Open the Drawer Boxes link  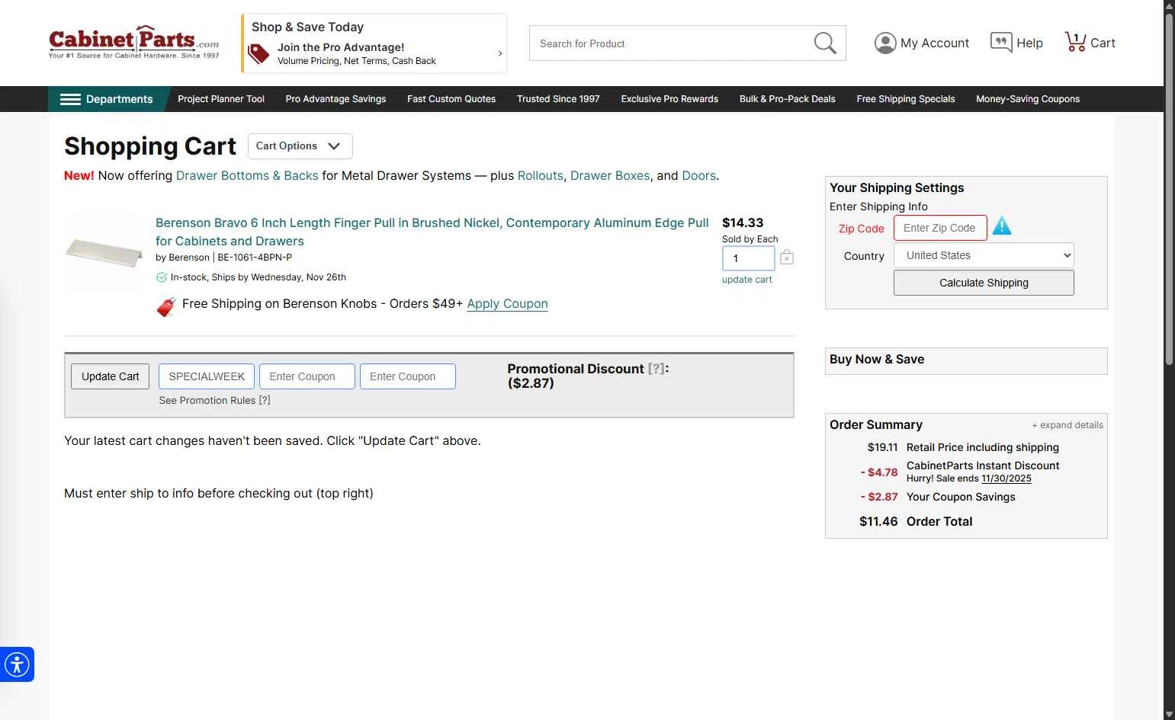tap(610, 175)
